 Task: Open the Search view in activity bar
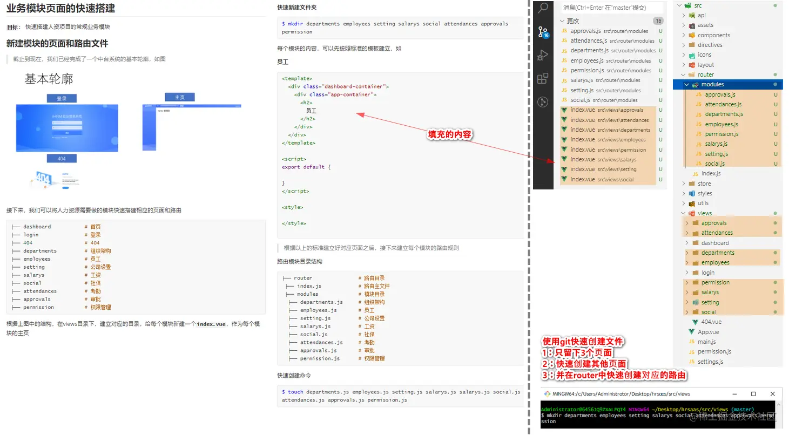pyautogui.click(x=543, y=8)
